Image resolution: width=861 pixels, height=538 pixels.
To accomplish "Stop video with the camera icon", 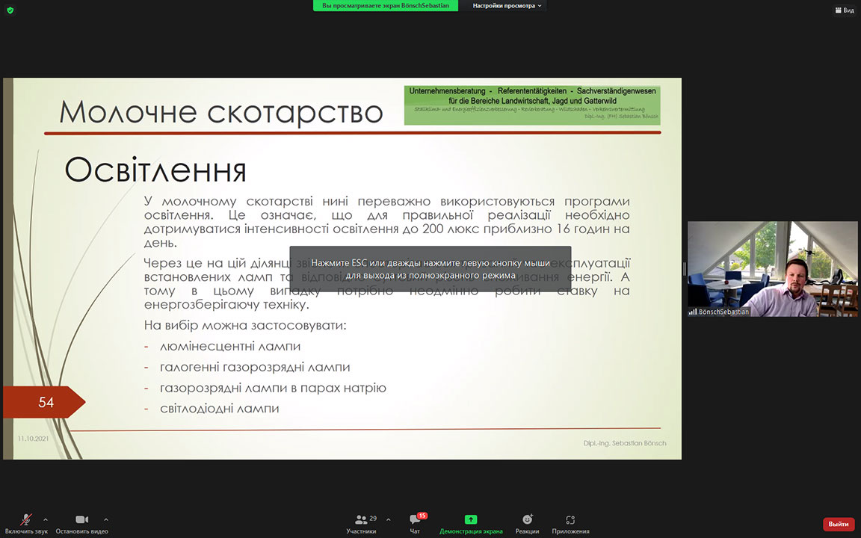I will (81, 519).
